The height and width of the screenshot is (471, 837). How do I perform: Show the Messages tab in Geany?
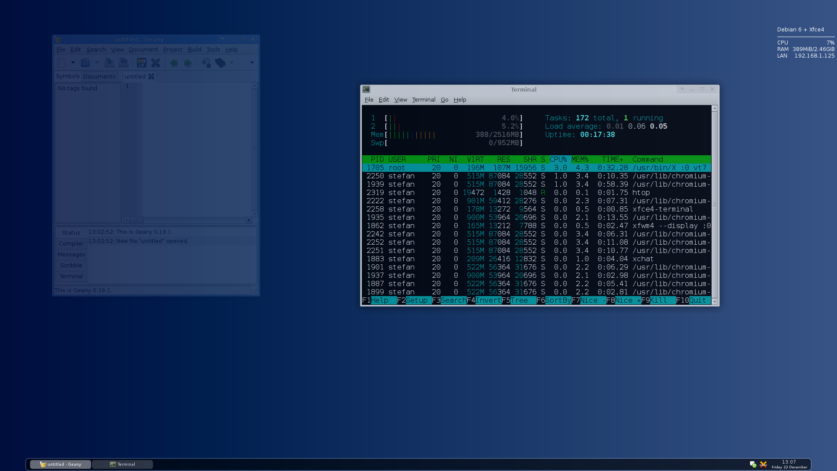click(71, 254)
